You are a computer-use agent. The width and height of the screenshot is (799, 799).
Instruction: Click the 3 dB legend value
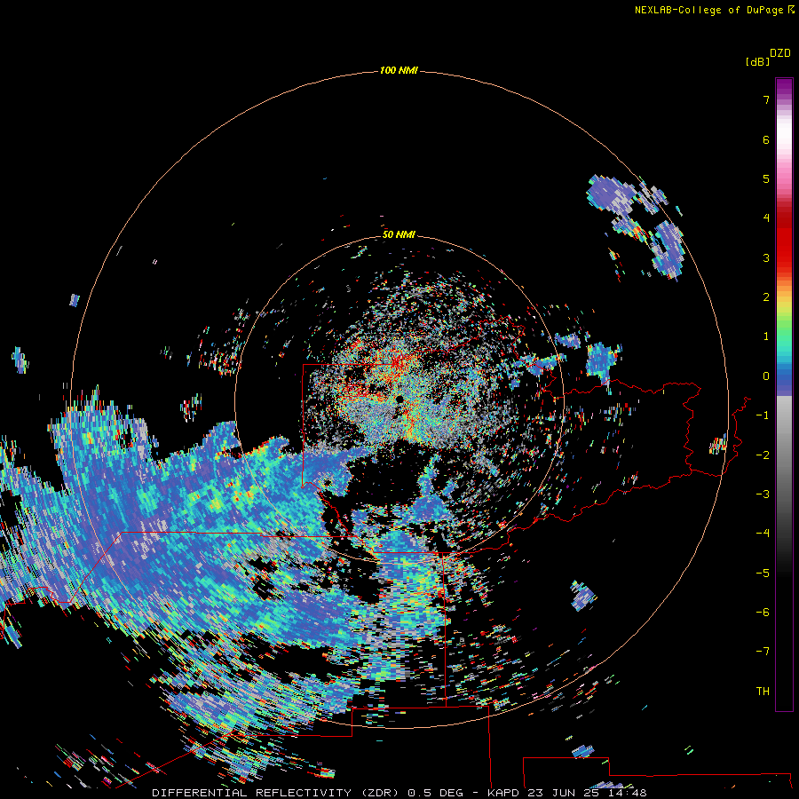tap(766, 257)
